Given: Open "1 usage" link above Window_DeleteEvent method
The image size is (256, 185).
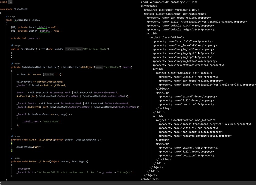Looking at the screenshot, I should 17,136.
